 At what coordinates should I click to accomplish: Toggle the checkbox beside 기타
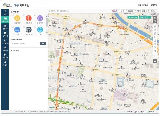[35, 27]
